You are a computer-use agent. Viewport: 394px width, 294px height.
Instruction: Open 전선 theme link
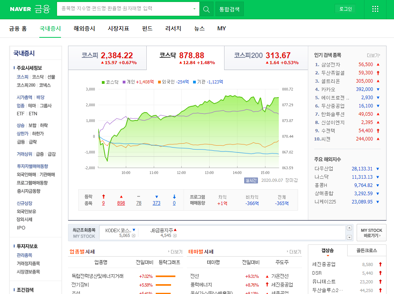tap(195, 276)
